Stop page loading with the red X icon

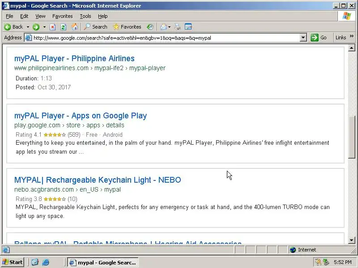(53, 27)
